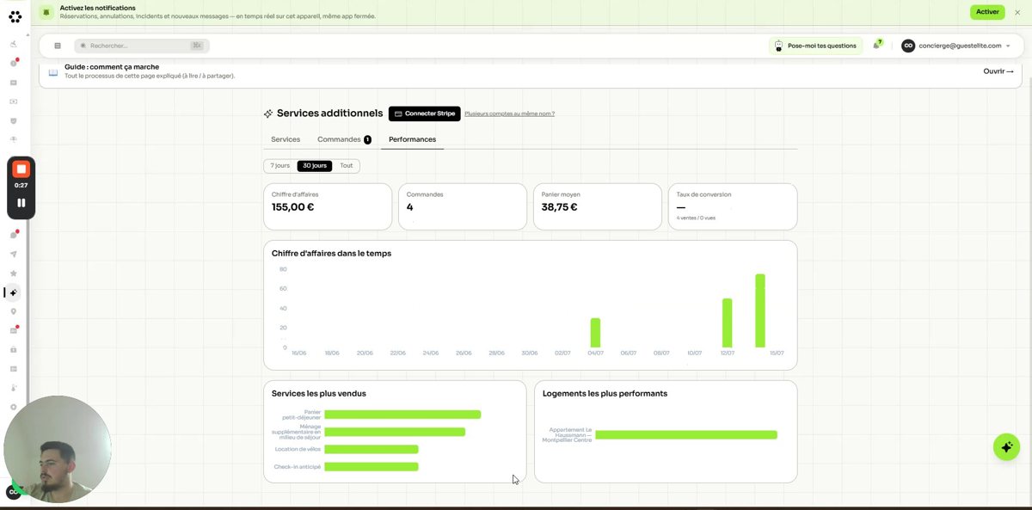Open the umbrella icon in the sidebar

click(x=14, y=139)
